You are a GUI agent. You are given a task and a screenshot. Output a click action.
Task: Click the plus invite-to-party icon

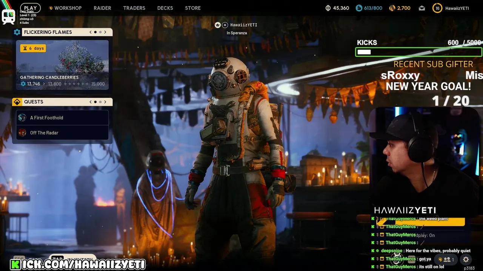pyautogui.click(x=225, y=25)
